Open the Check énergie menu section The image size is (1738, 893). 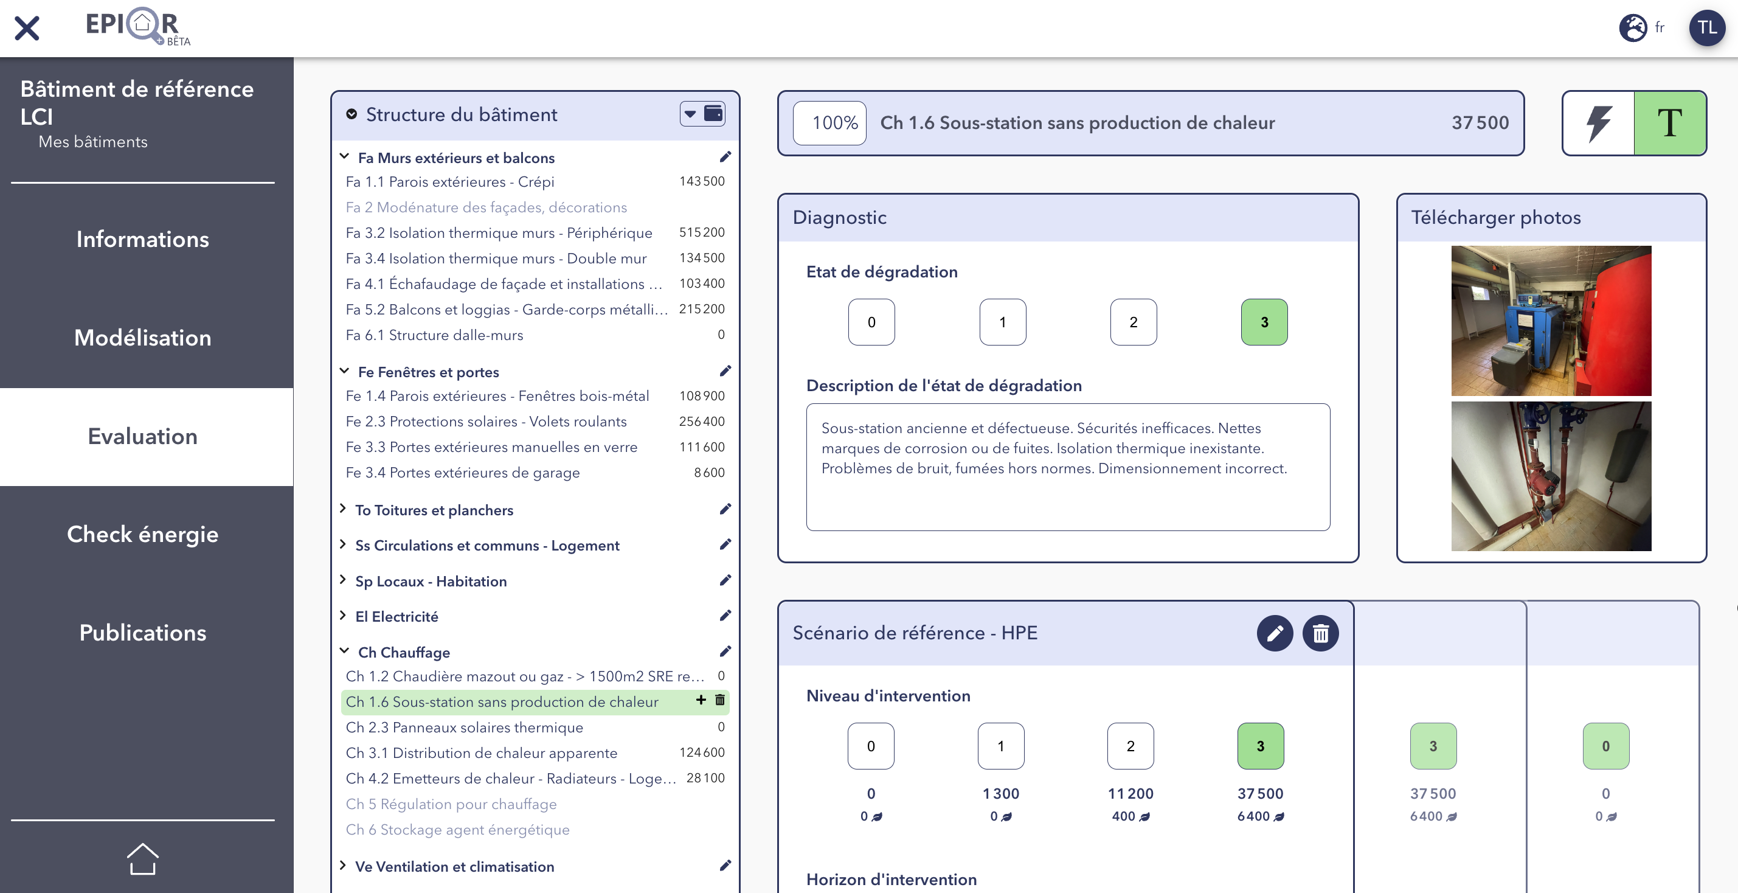142,534
